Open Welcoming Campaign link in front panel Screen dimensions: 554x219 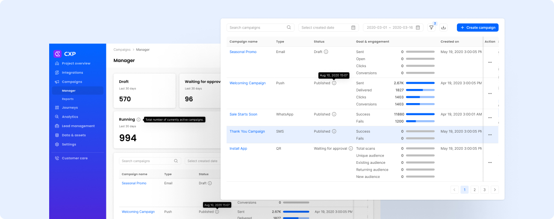[x=248, y=83]
